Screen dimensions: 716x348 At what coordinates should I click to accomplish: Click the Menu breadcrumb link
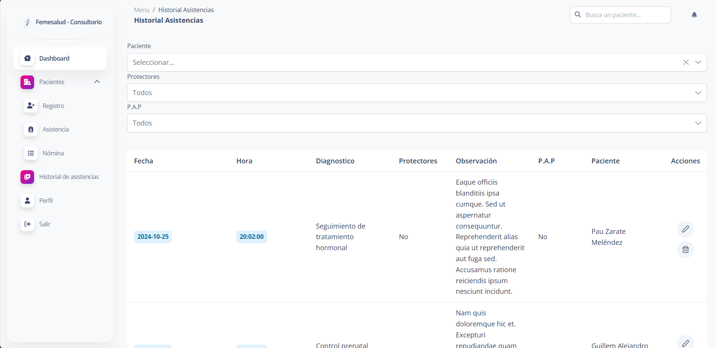[141, 10]
